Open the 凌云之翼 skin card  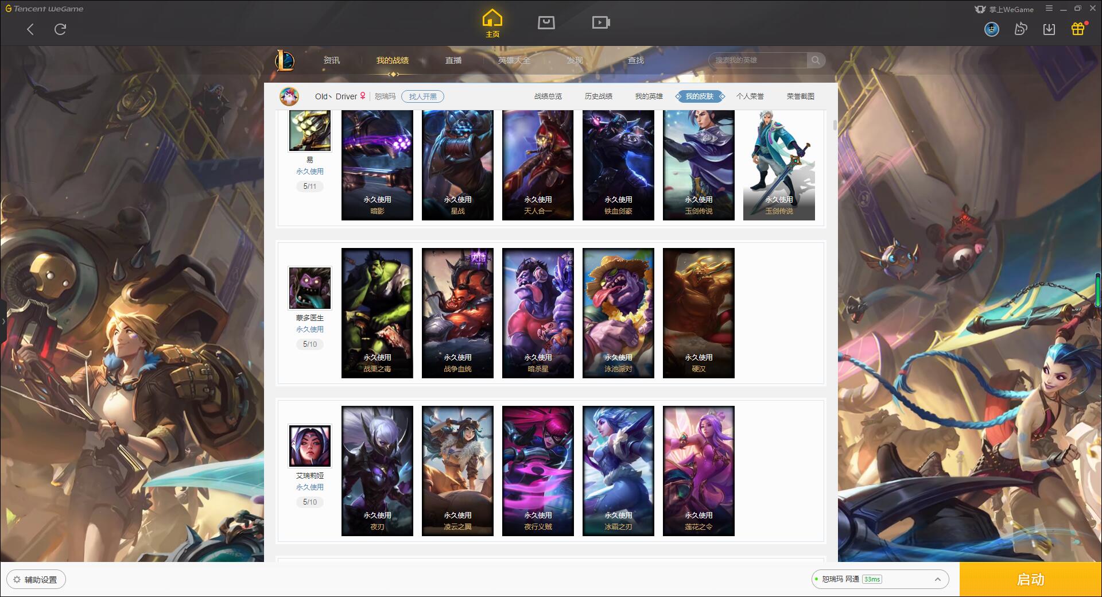tap(457, 471)
